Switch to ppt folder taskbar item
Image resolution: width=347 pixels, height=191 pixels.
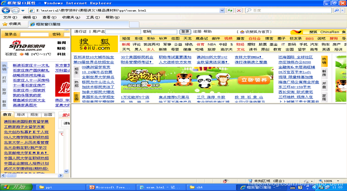point(60,187)
